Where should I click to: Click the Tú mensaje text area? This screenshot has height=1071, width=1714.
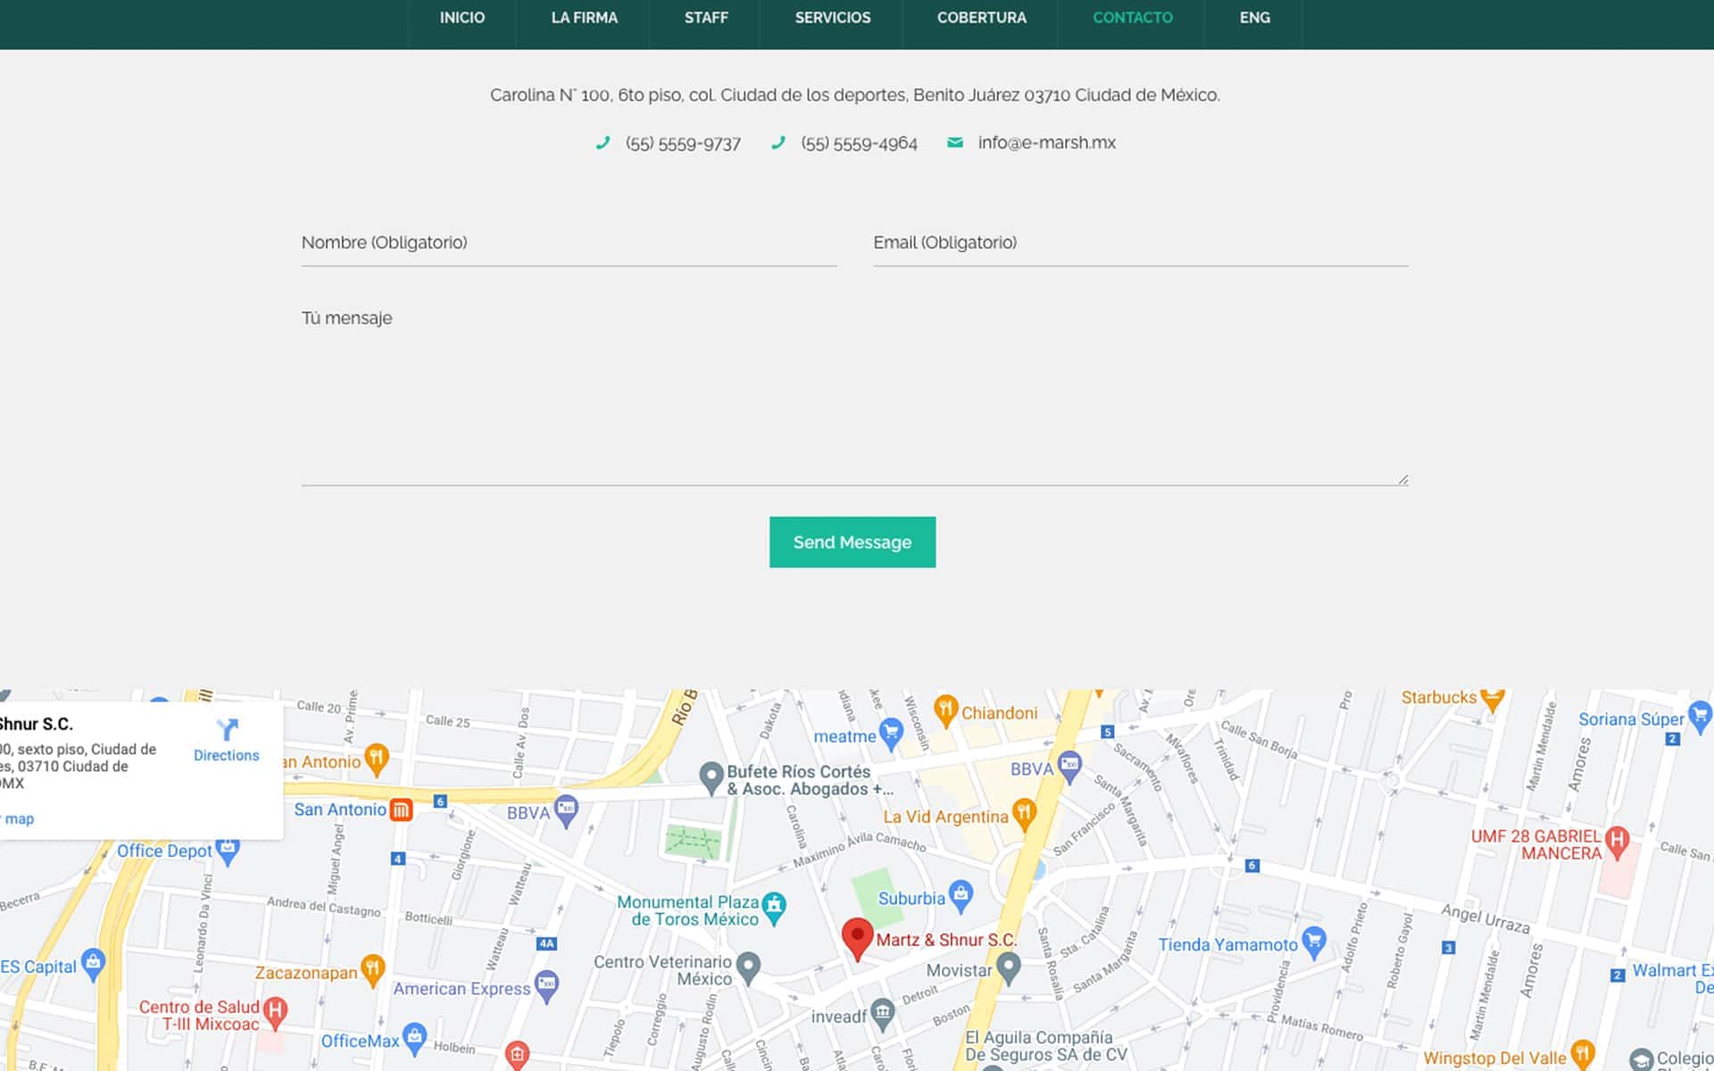click(x=854, y=393)
